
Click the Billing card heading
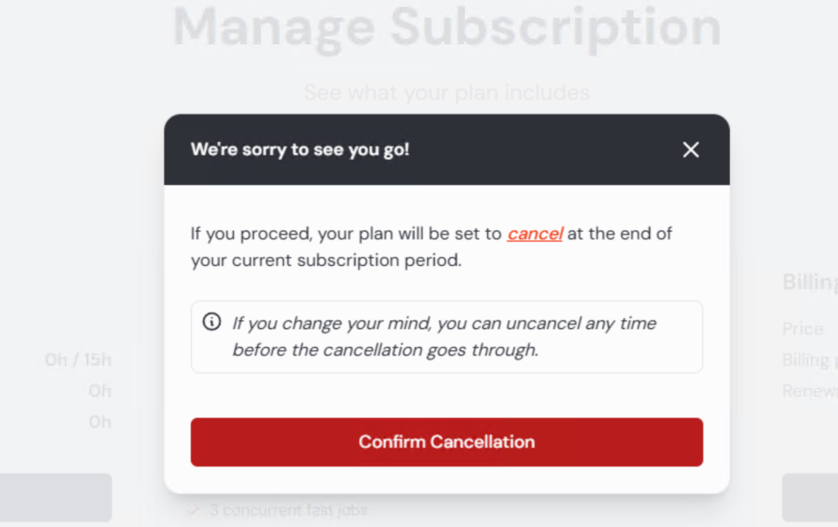point(809,282)
